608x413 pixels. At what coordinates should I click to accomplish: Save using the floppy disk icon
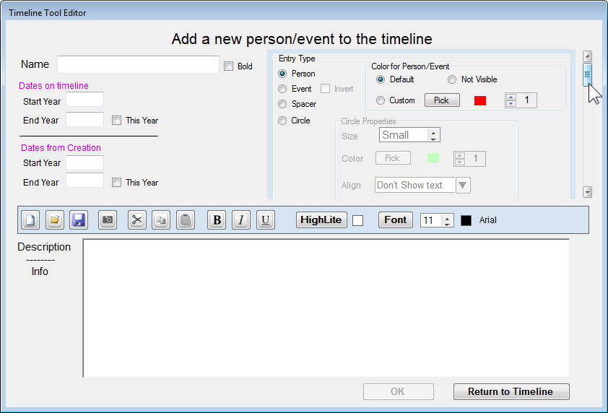coord(78,220)
